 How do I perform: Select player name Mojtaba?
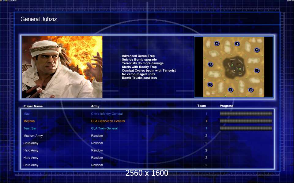click(x=29, y=121)
